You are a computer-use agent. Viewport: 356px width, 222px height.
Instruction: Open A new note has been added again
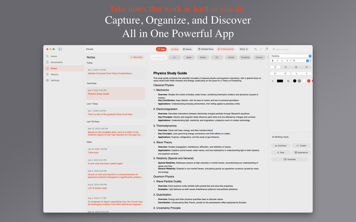(115, 162)
